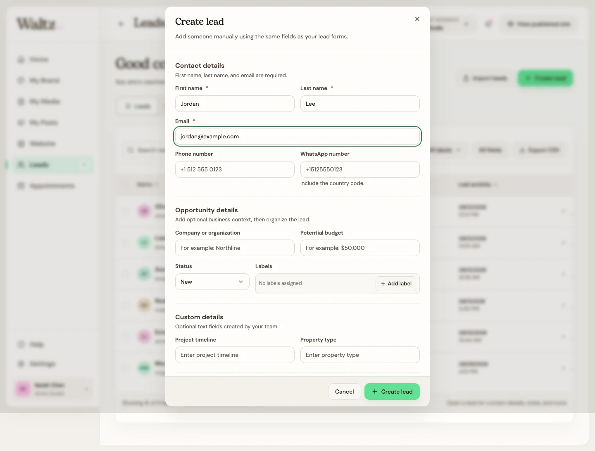Select the 'Create lead' dialog title
The image size is (595, 451).
pyautogui.click(x=200, y=21)
